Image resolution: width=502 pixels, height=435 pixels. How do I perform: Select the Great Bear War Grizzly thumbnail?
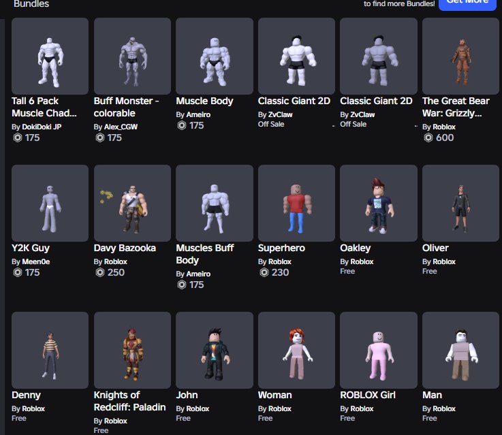pyautogui.click(x=460, y=56)
